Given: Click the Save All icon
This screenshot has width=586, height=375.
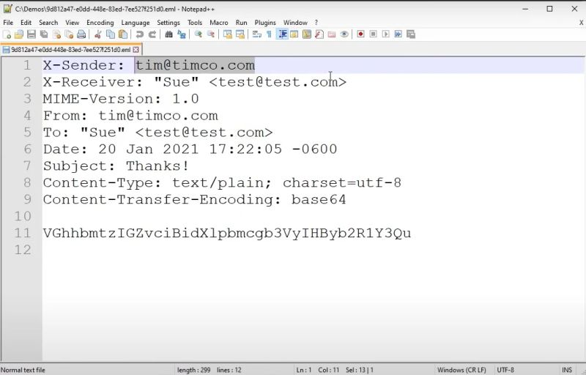Looking at the screenshot, I should [44, 34].
